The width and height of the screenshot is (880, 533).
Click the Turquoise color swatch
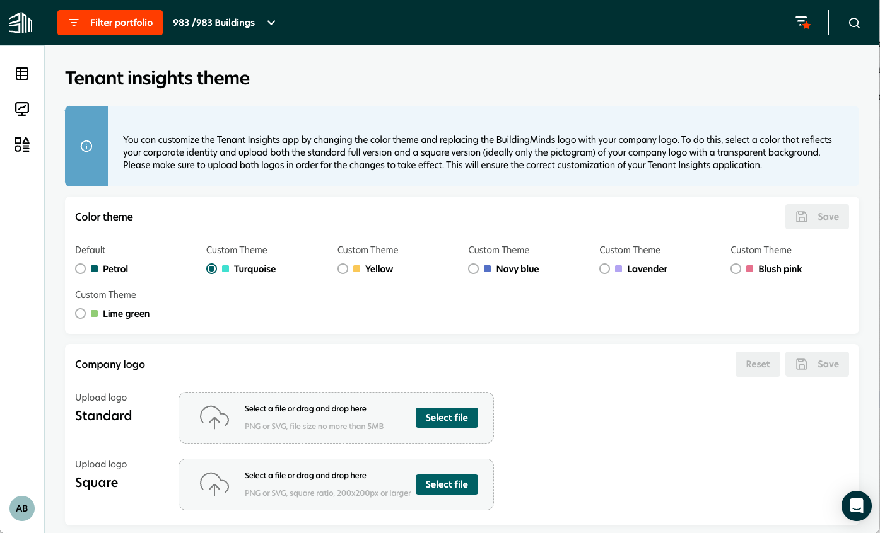pos(226,269)
